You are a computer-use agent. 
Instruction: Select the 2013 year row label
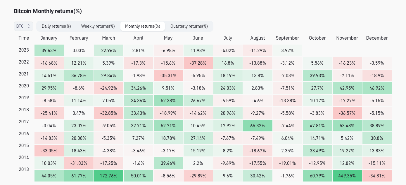point(24,170)
